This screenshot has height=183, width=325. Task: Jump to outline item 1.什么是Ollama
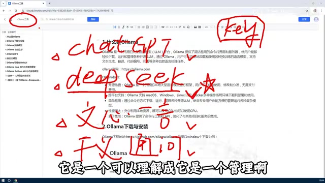click(x=13, y=37)
